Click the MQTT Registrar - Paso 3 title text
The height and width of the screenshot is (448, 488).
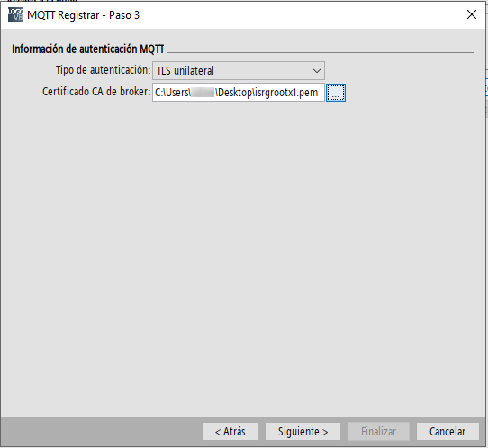tap(84, 15)
